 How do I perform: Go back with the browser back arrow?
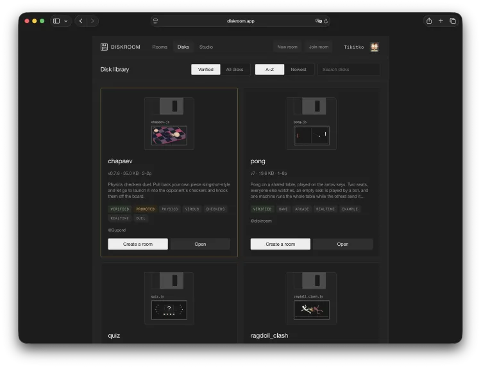81,21
